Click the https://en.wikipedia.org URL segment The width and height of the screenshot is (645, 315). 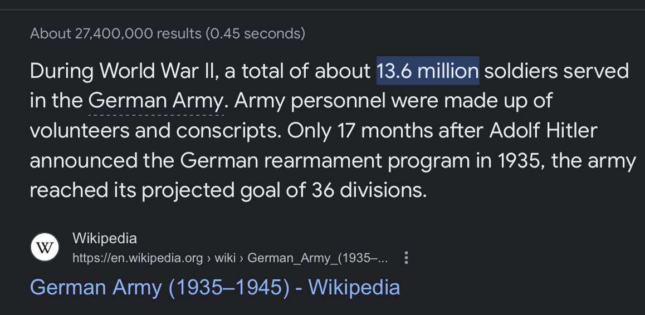(x=138, y=258)
